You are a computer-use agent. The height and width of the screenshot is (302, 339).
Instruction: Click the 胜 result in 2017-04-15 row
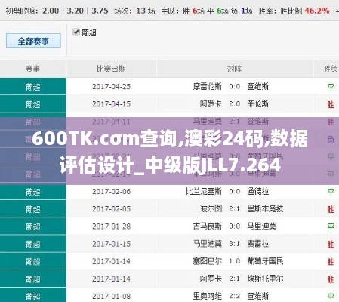point(331,104)
